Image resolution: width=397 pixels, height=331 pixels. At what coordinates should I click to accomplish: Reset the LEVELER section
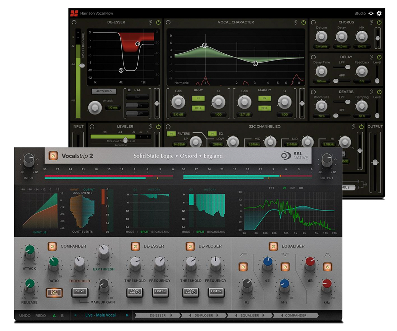[x=92, y=126]
